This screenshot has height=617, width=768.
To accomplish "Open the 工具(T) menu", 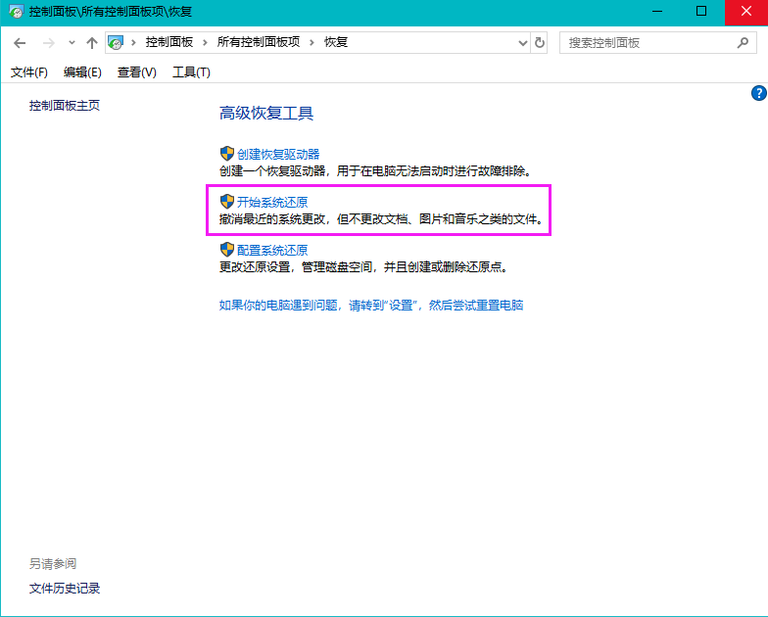I will click(191, 72).
